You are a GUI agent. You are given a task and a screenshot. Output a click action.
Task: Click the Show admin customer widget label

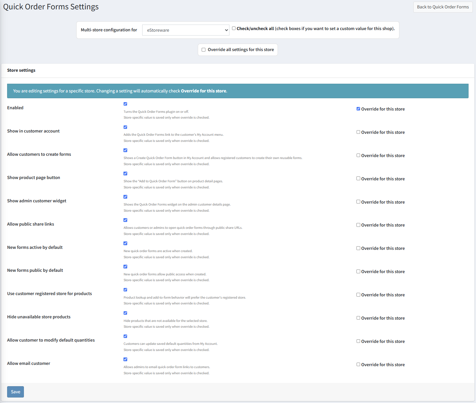coord(37,201)
